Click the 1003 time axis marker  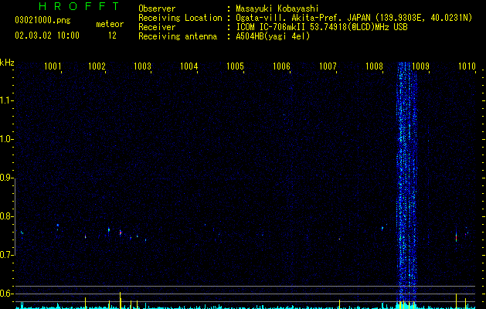[142, 66]
